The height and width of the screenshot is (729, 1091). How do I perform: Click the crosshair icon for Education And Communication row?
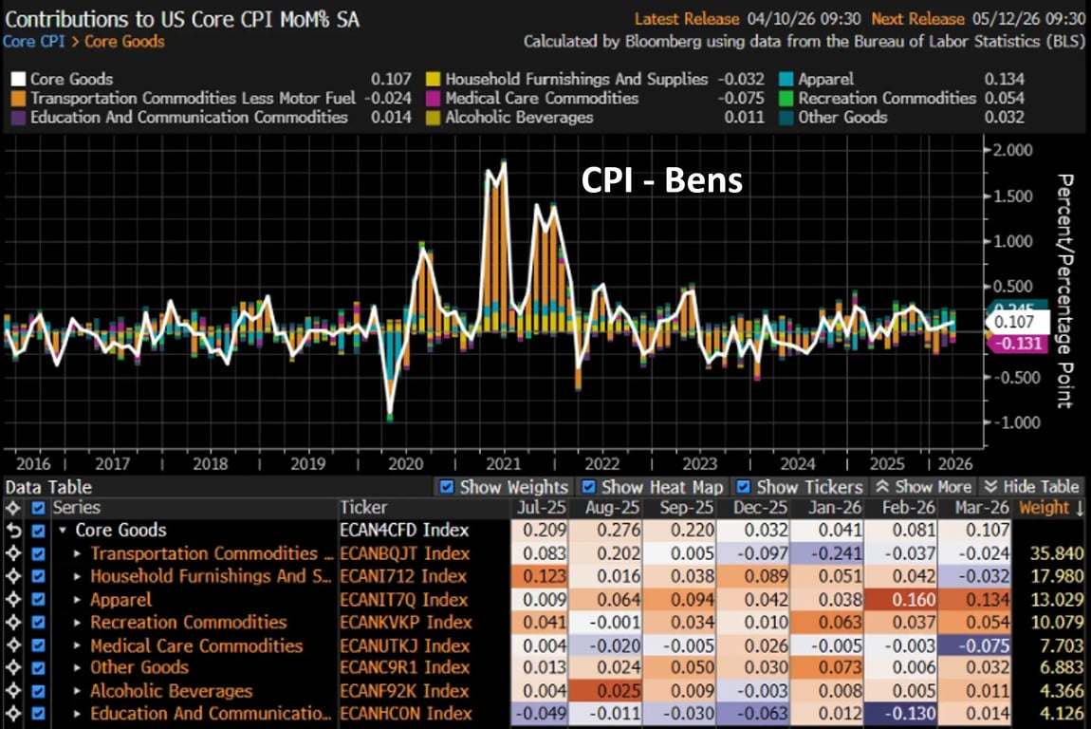12,714
